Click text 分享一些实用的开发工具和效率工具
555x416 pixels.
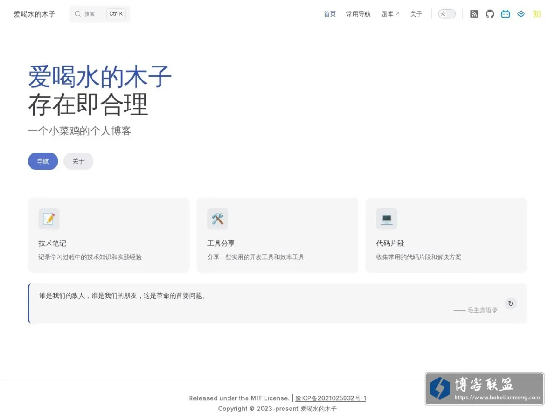pos(256,257)
